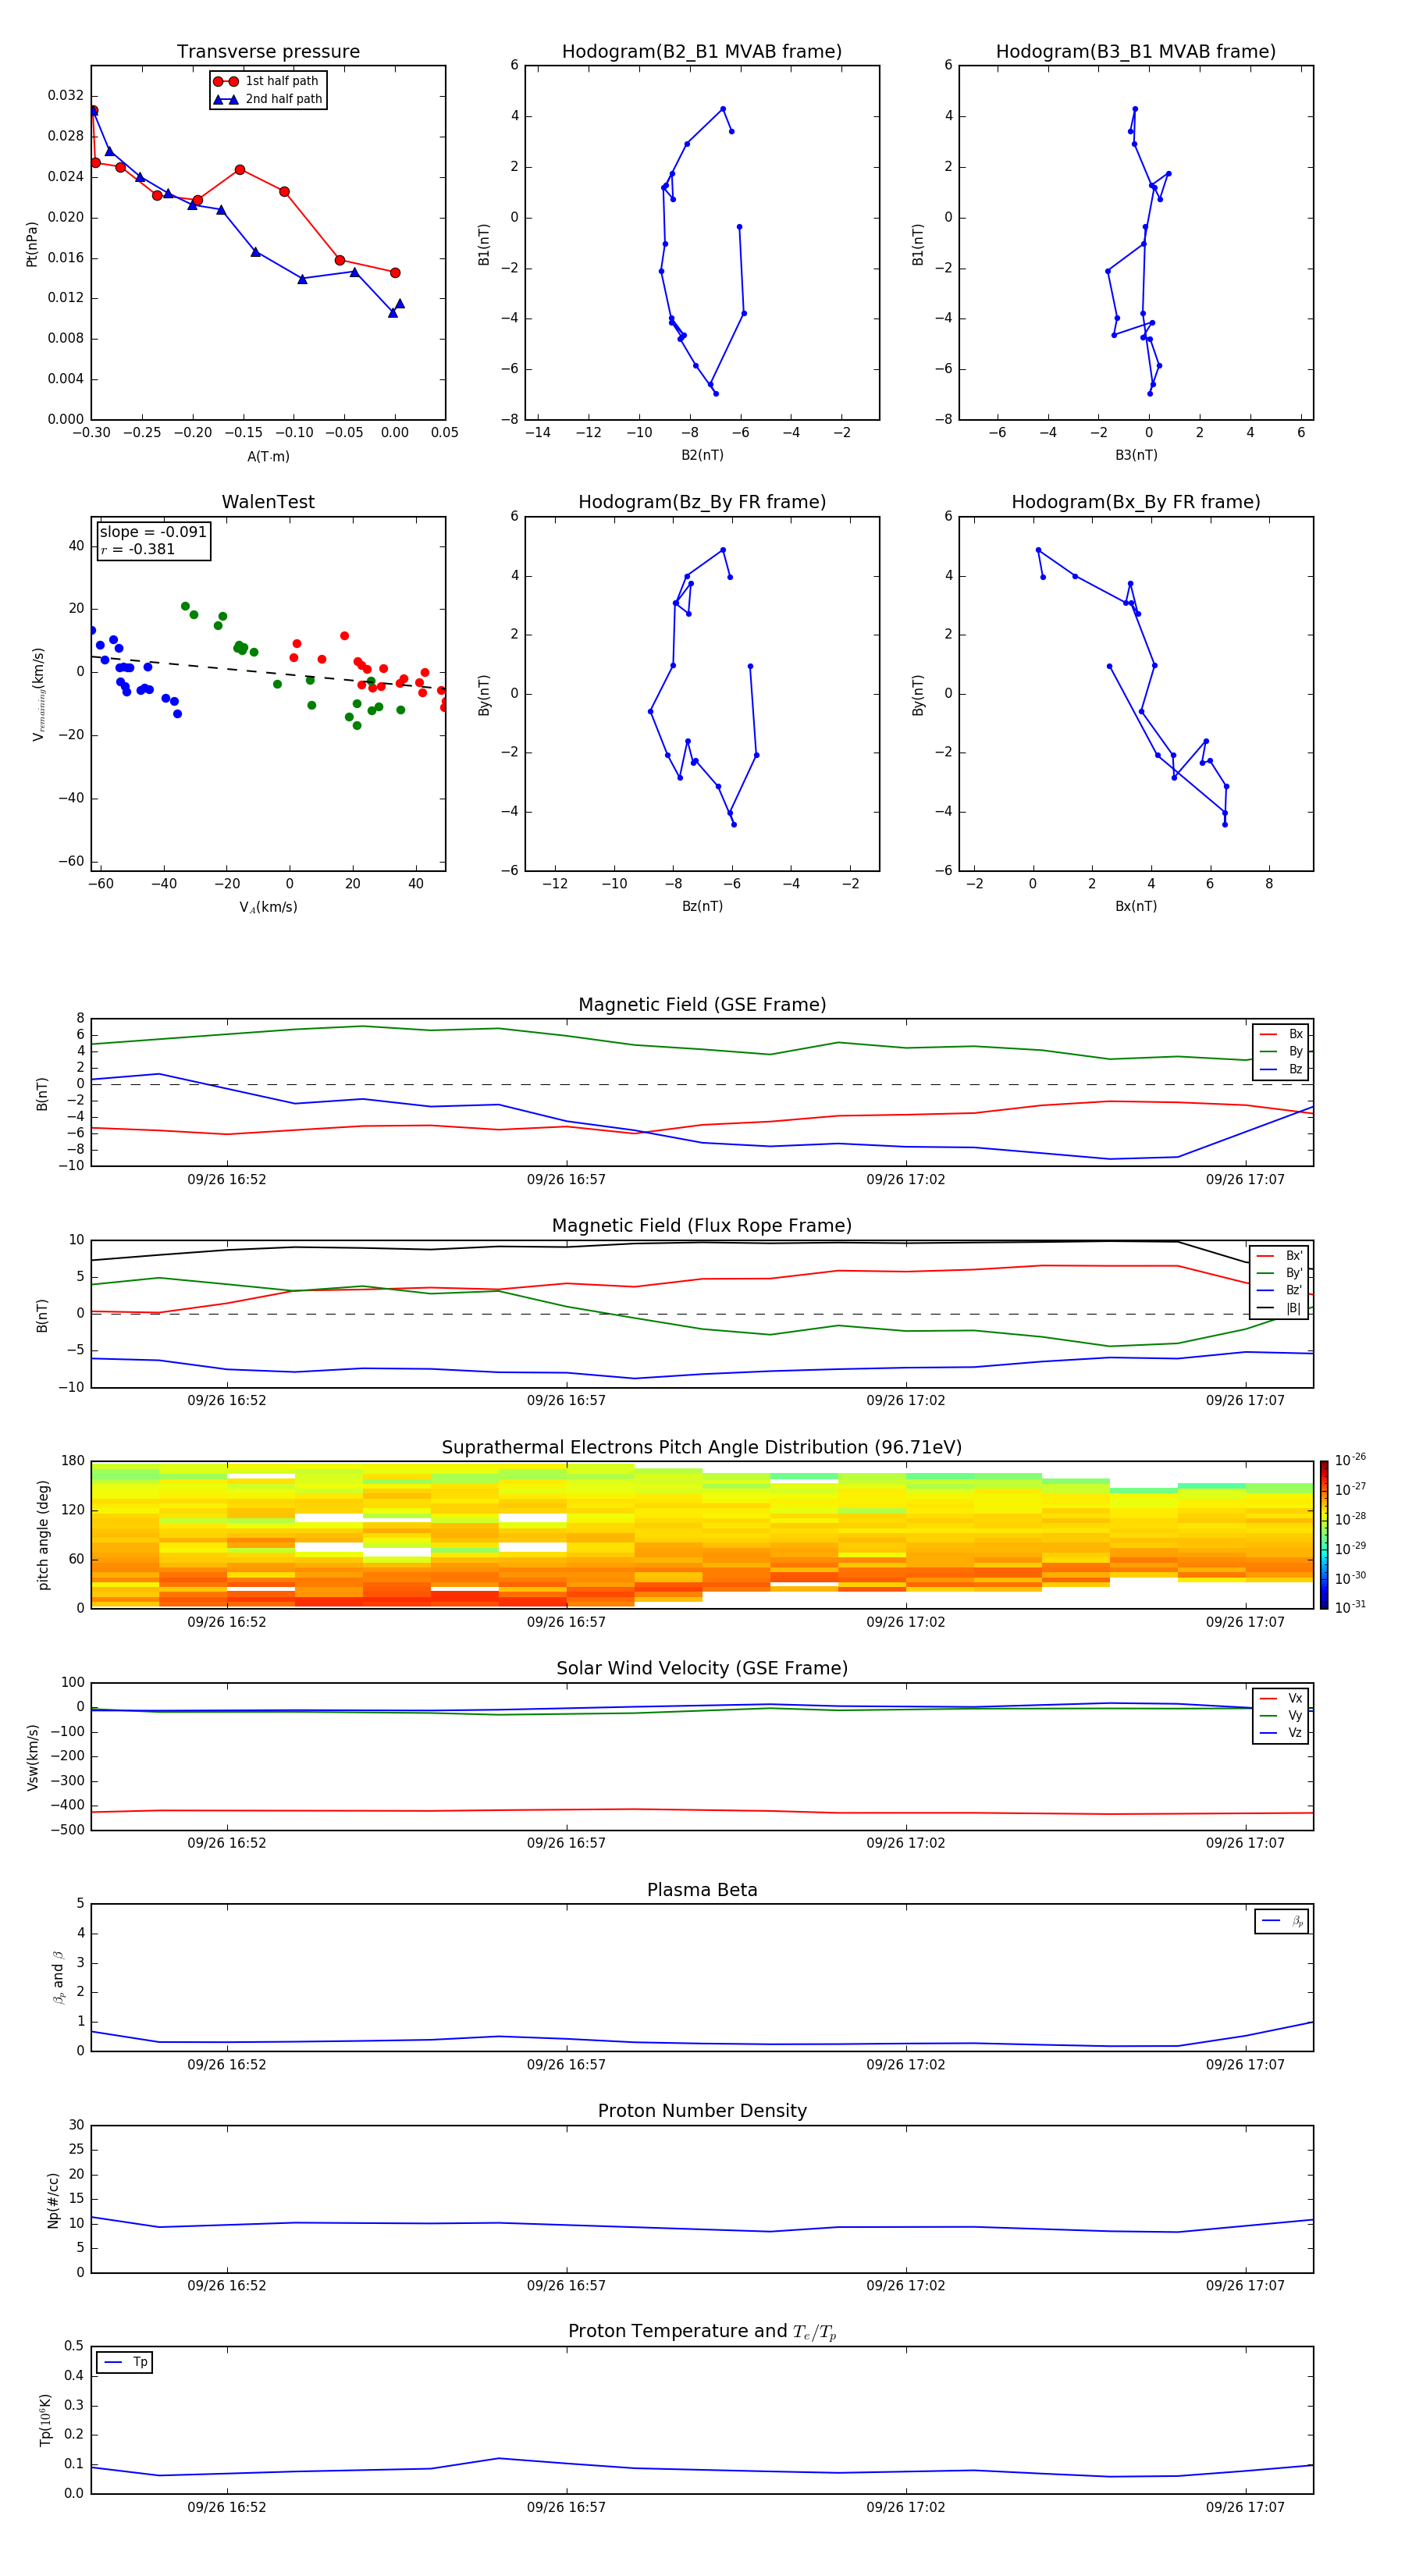Image resolution: width=1405 pixels, height=2576 pixels.
Task: Click "09/26 16:57" tick under Proton Number Density
Action: point(566,2286)
